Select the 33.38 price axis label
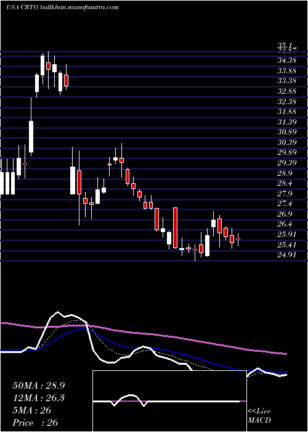Screen dimensions: 308x432 (286, 81)
